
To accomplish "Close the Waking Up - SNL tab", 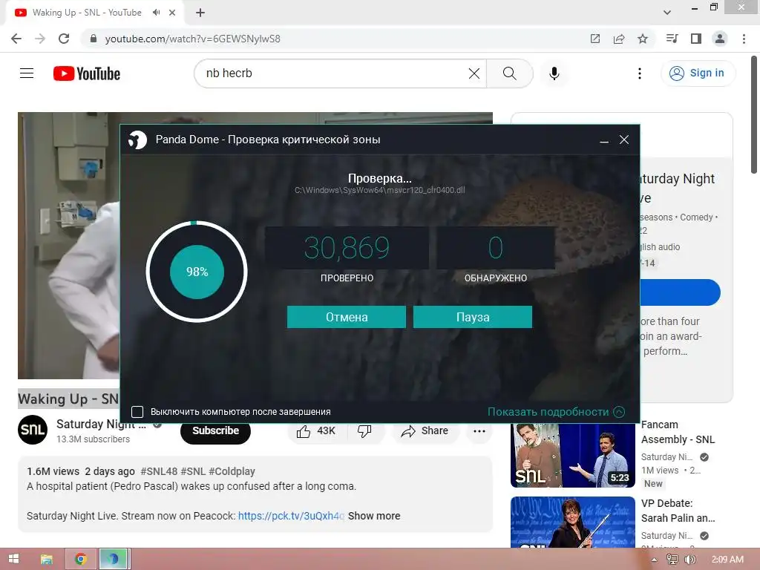I will (x=172, y=13).
